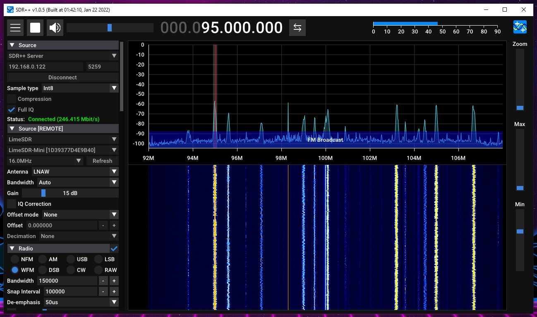Click the Disconnect button
Image resolution: width=537 pixels, height=317 pixels.
pos(62,77)
